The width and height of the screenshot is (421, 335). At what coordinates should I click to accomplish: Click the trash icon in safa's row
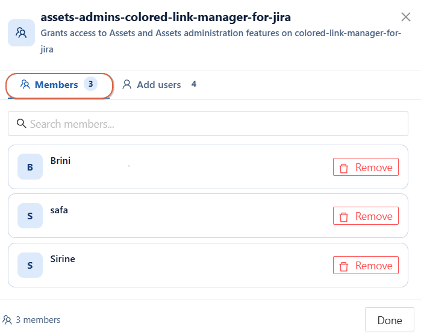(x=344, y=217)
